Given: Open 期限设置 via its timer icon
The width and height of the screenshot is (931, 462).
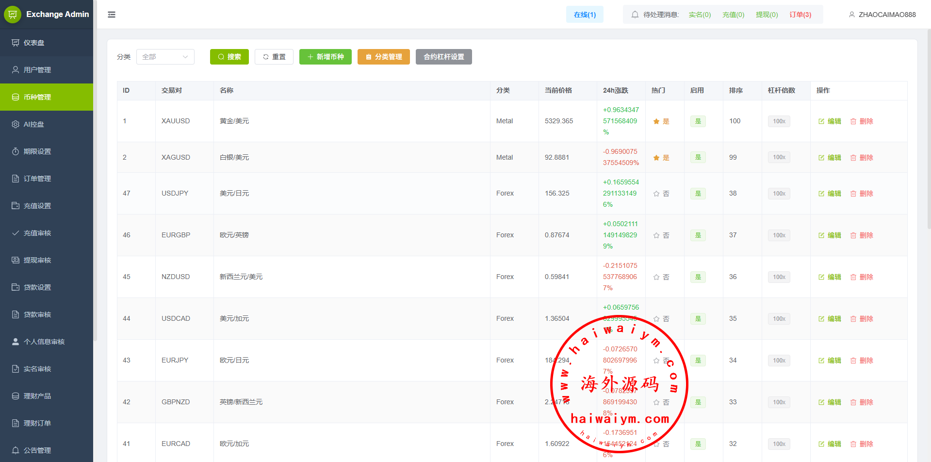Looking at the screenshot, I should pyautogui.click(x=16, y=151).
